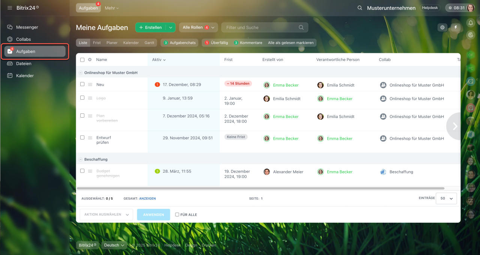Toggle the select-all checkbox in the table header
The image size is (480, 255).
82,60
